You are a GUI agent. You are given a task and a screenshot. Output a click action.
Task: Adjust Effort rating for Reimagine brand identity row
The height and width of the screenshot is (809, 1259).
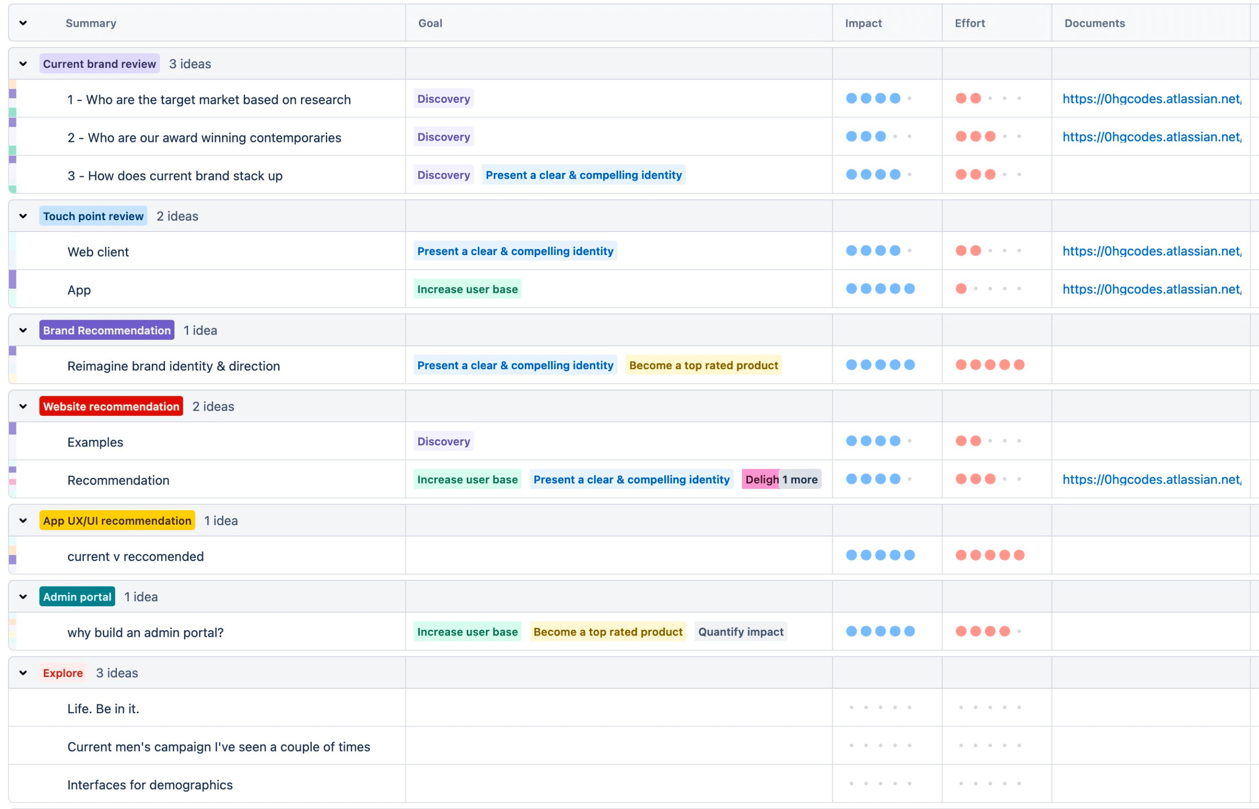(990, 365)
